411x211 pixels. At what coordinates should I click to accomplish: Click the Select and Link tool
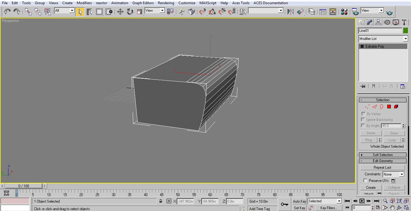[28, 12]
